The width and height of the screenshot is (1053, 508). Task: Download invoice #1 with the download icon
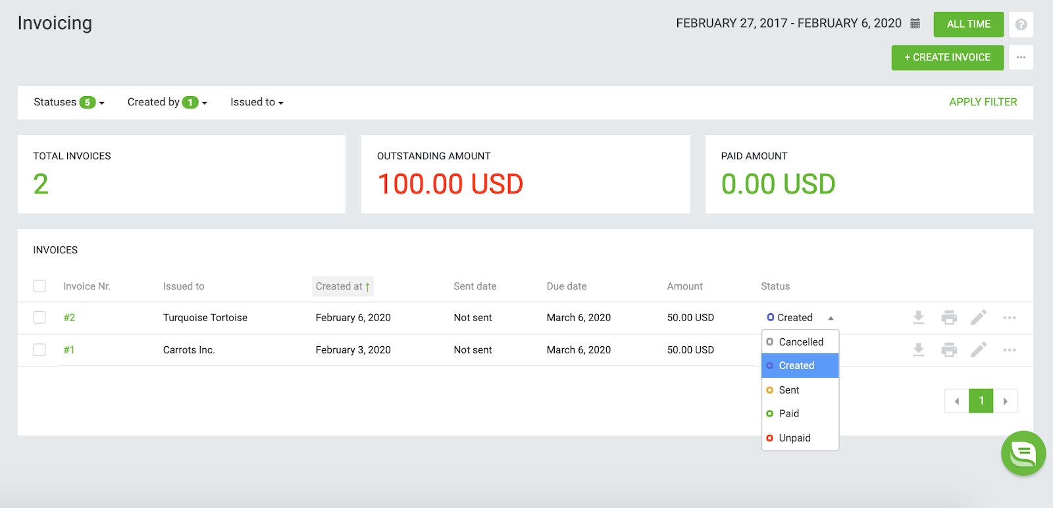(x=919, y=350)
